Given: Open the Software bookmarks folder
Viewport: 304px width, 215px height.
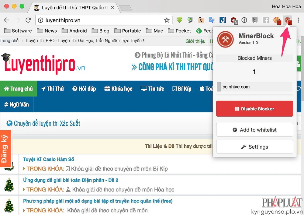Looking at the screenshot, I should tap(18, 31).
